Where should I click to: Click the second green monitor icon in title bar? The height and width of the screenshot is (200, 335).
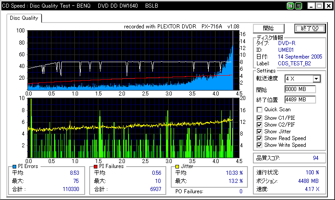pos(298,6)
